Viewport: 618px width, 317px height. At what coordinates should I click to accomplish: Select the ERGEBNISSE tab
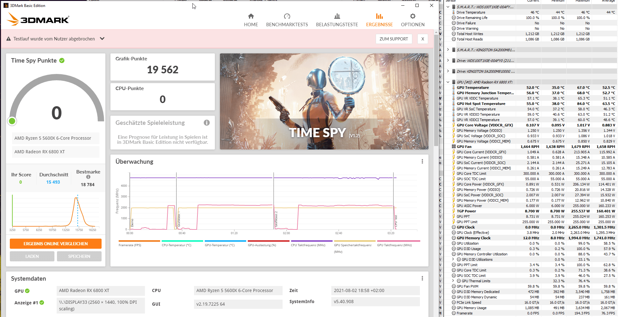coord(379,20)
